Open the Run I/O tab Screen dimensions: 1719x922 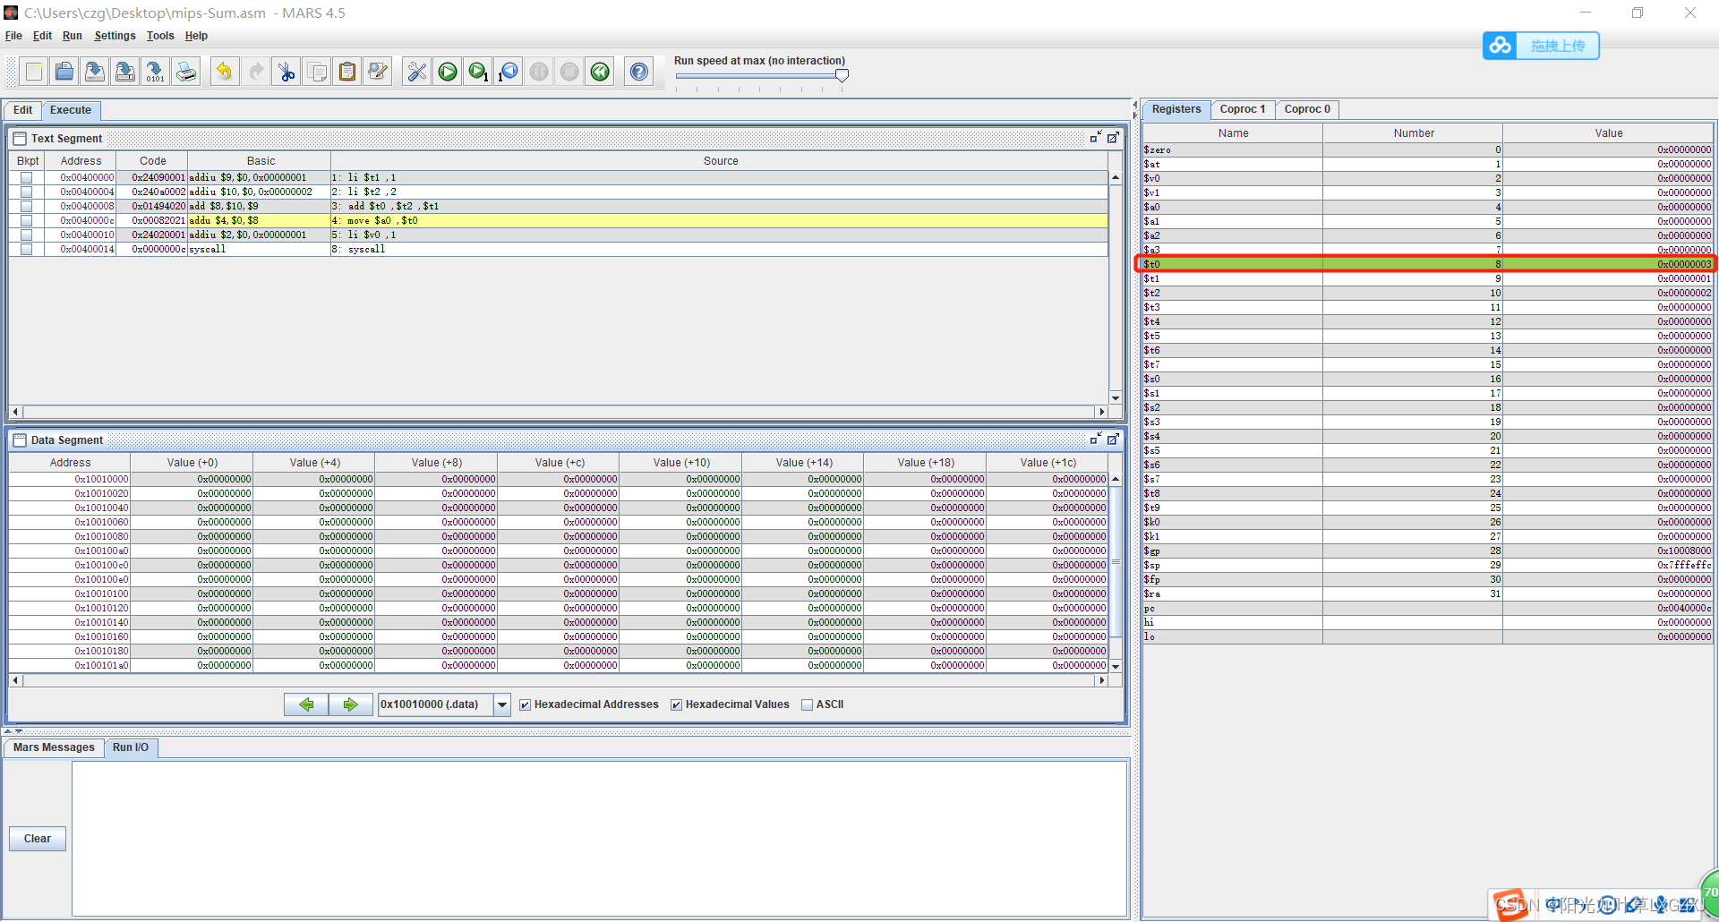coord(131,747)
